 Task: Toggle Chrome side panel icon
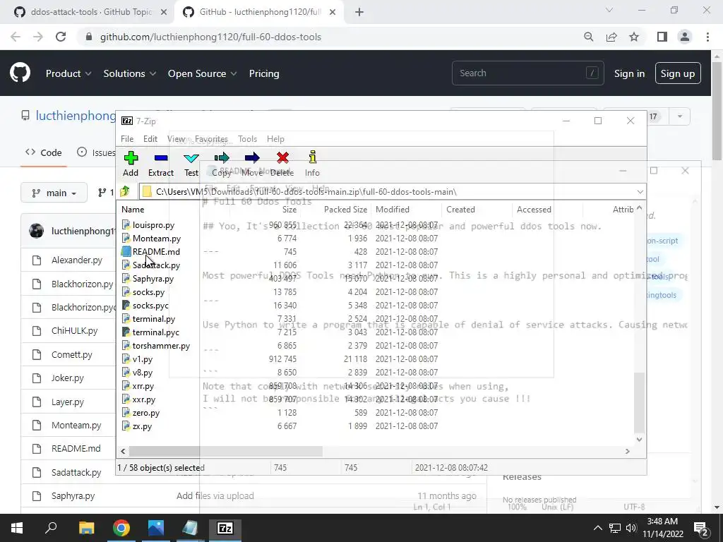click(x=662, y=37)
